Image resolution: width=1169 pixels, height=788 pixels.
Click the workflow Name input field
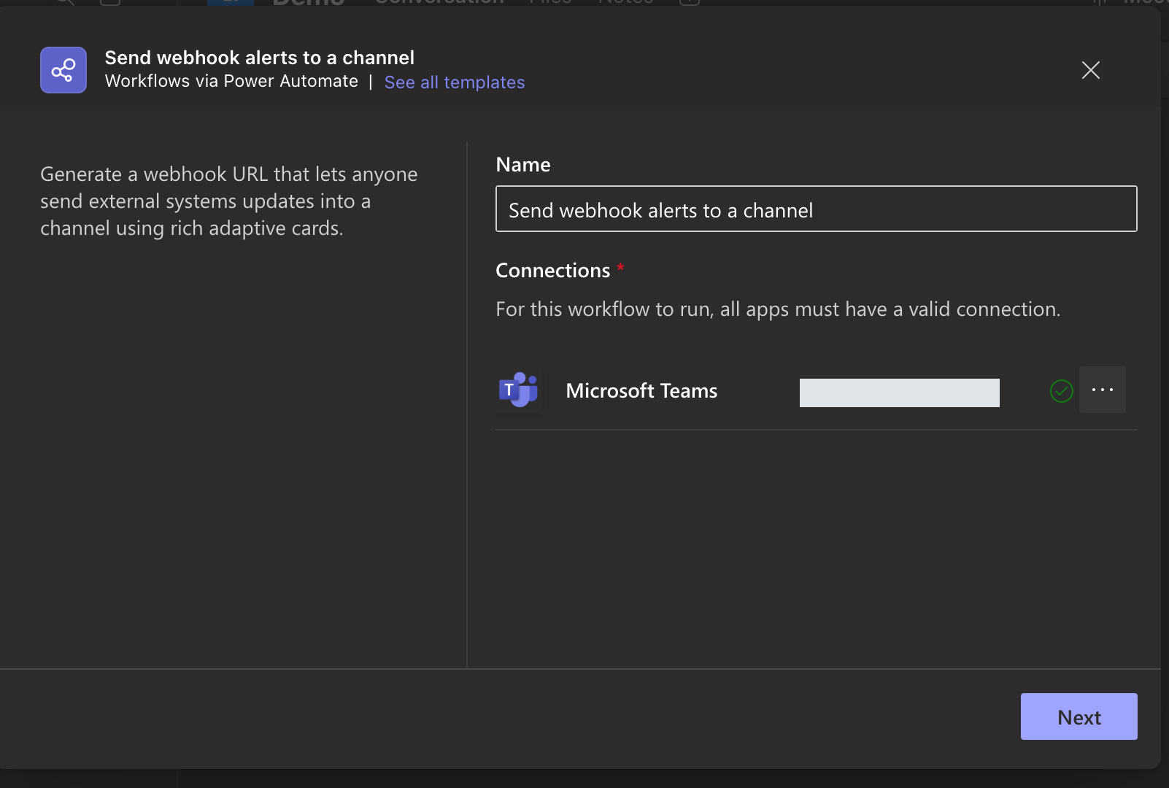click(816, 209)
